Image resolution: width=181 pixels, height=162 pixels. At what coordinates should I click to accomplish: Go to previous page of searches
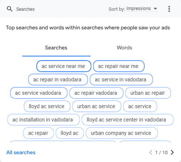[151, 152]
